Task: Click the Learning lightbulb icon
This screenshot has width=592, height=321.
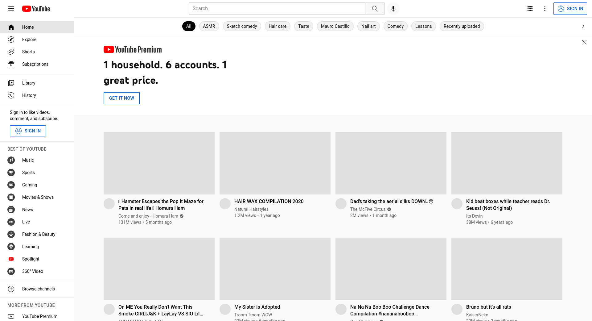Action: pos(11,247)
